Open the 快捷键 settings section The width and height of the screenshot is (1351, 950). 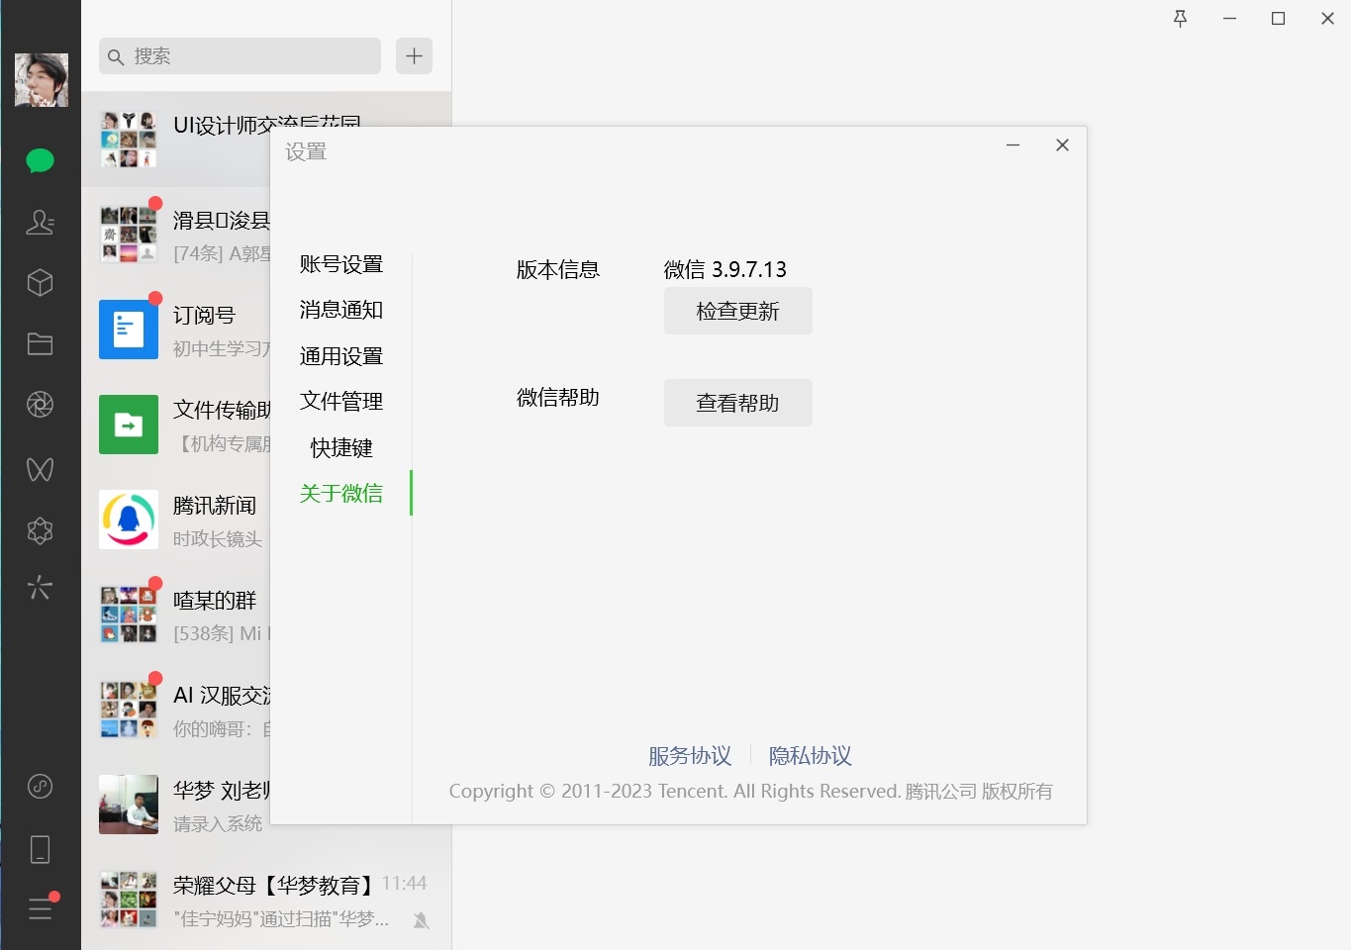340,447
